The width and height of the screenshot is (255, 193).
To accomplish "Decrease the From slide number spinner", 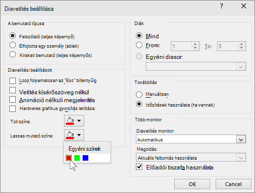I will (195, 48).
